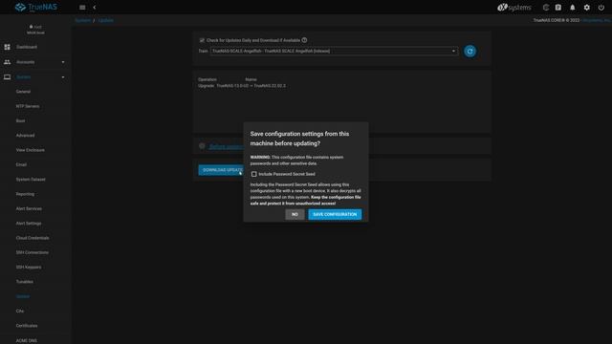Open help tooltip beside Check for Updates
The width and height of the screenshot is (612, 344).
pos(304,40)
